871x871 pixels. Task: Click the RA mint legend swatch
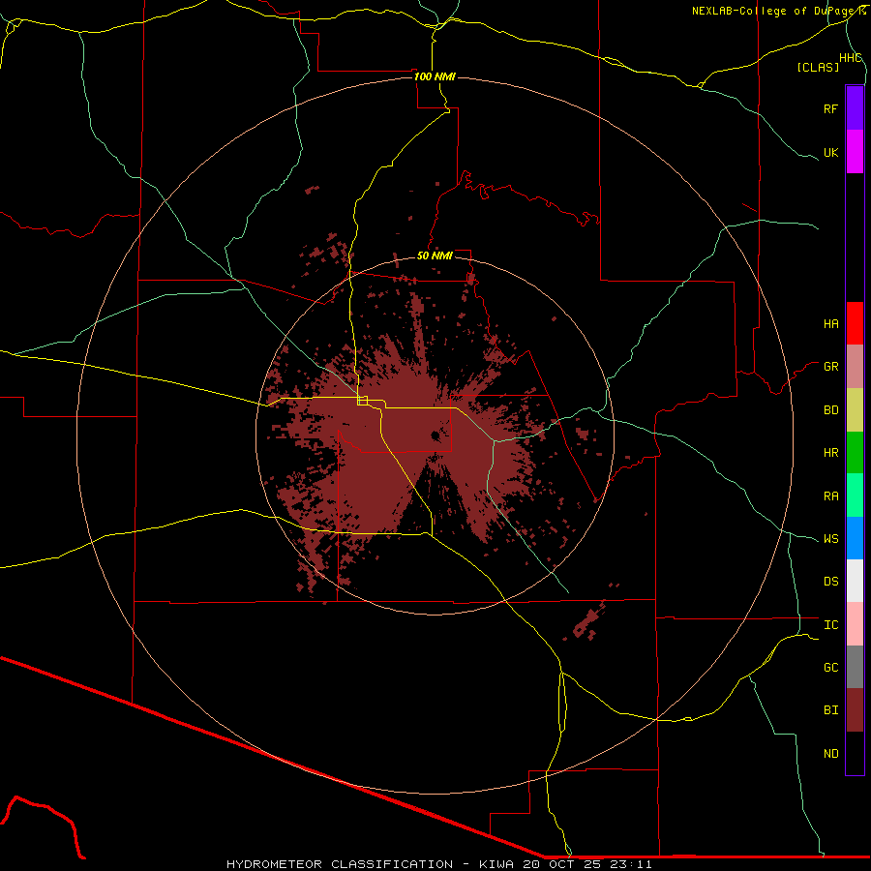855,496
